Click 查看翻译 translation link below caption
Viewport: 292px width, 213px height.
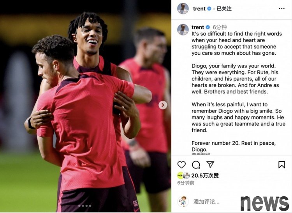coord(201,154)
